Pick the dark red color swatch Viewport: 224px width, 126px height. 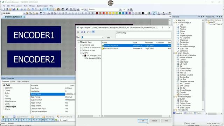(x=97, y=13)
